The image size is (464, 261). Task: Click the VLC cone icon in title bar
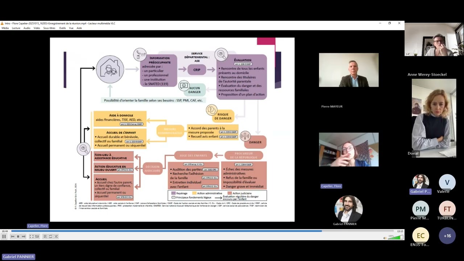coord(2,23)
